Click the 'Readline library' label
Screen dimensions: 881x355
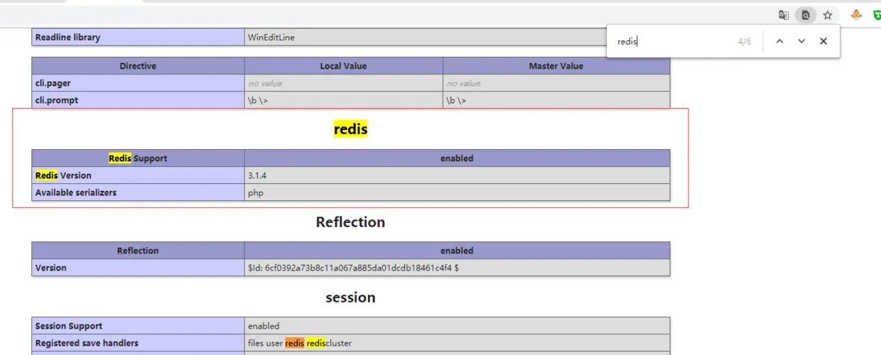(68, 38)
